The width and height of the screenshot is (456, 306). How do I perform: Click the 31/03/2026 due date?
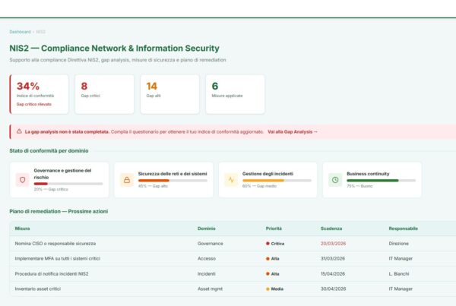[x=333, y=259]
